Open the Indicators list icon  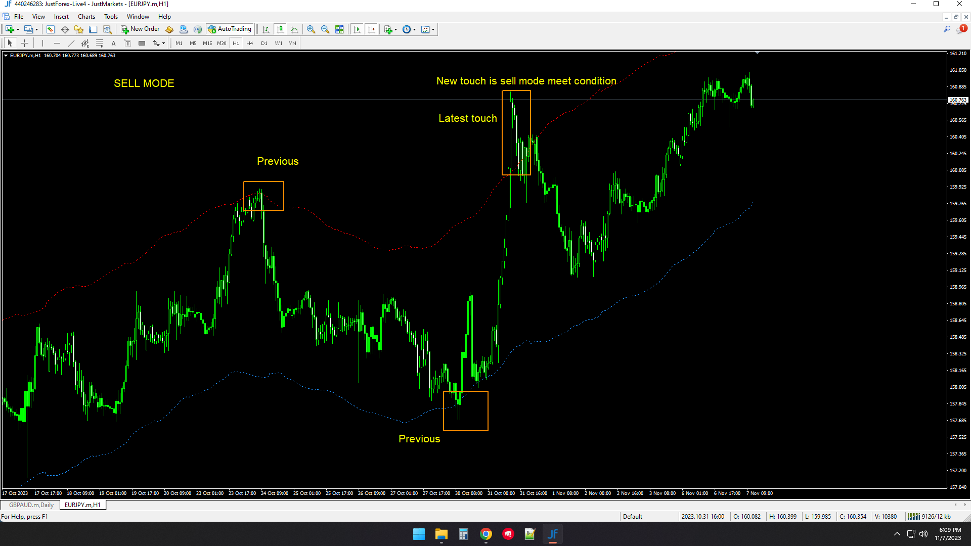pos(388,29)
